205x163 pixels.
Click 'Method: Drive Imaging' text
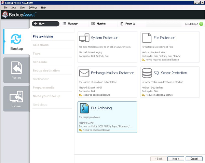click(x=91, y=52)
